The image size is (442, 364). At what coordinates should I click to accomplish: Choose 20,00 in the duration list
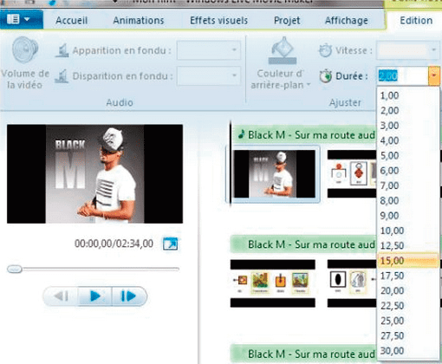408,290
